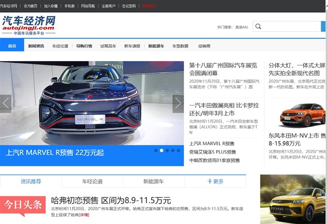Open the MARVEL R carousel image
Viewport: 328px width, 224px height.
92,103
